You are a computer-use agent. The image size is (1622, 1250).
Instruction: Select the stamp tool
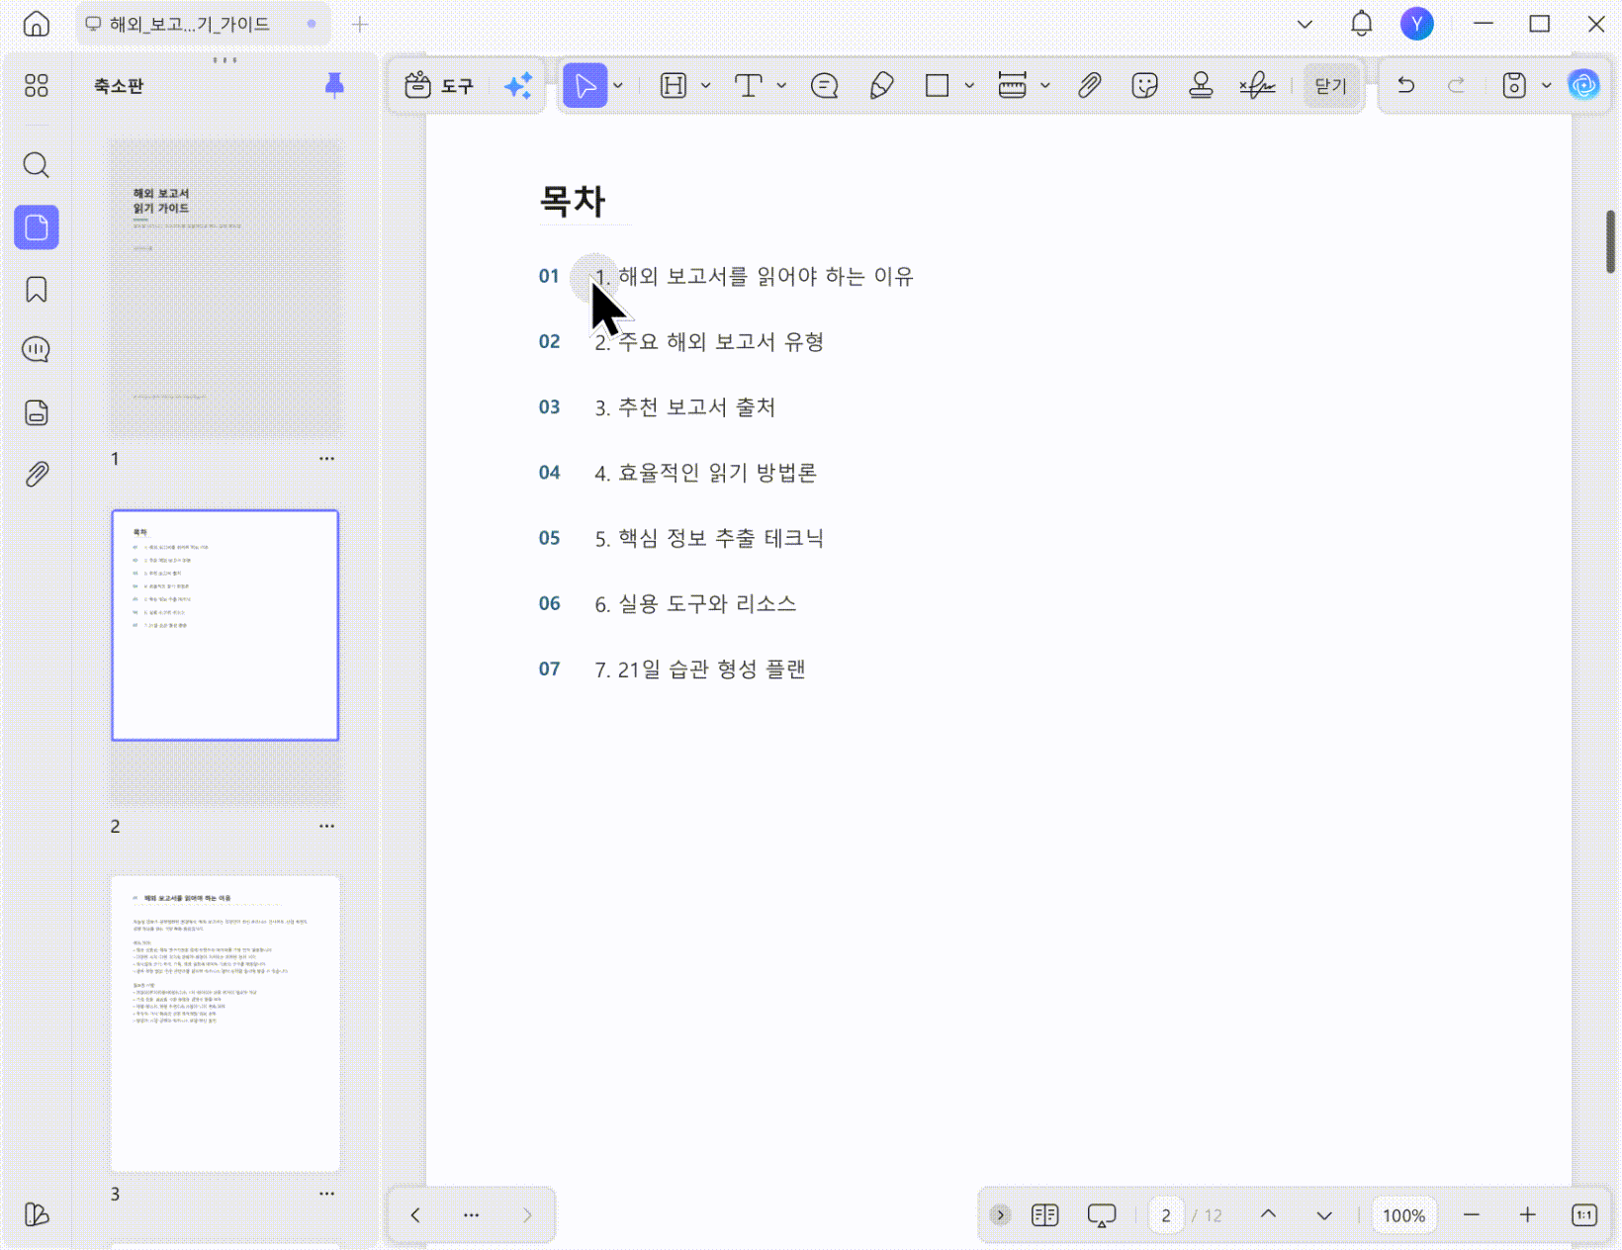pos(1201,86)
